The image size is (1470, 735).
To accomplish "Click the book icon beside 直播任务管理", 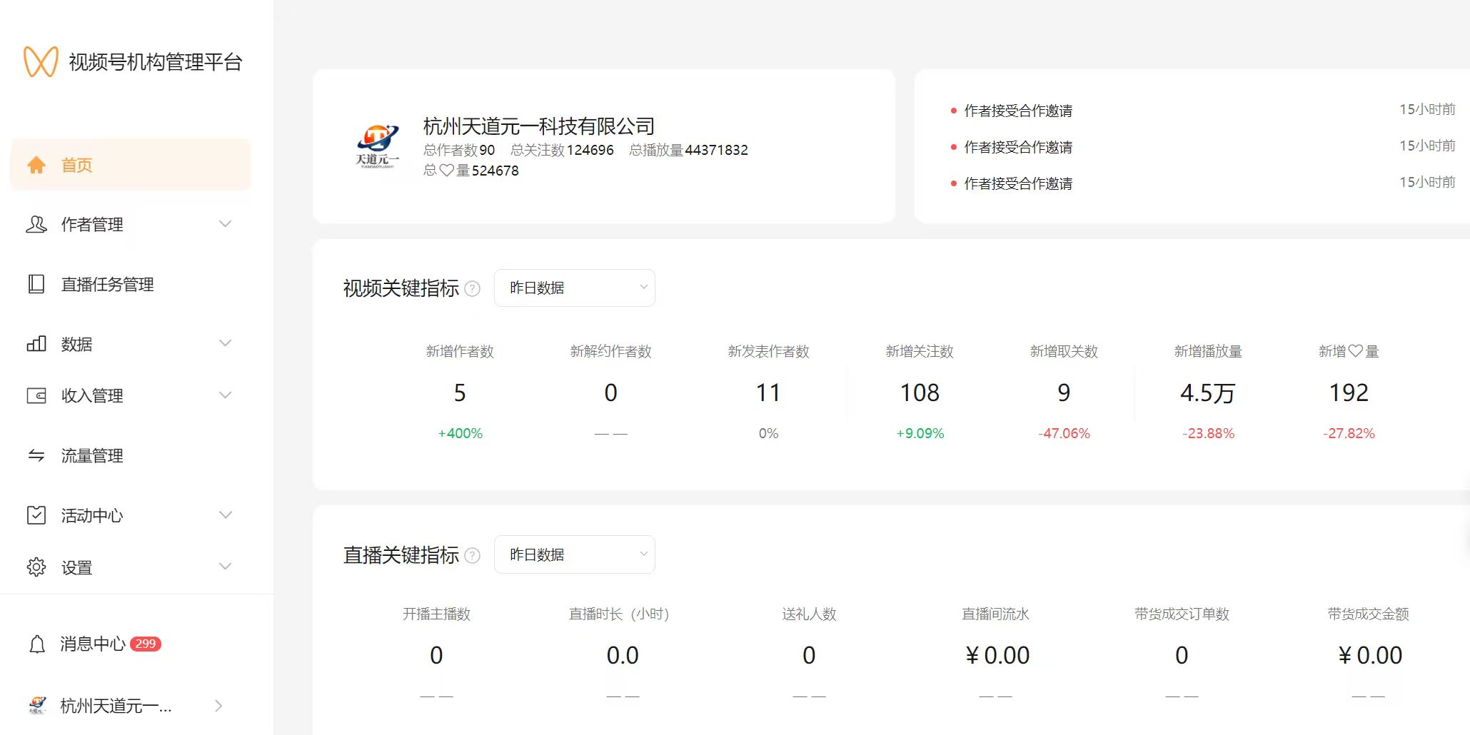I will 36,284.
